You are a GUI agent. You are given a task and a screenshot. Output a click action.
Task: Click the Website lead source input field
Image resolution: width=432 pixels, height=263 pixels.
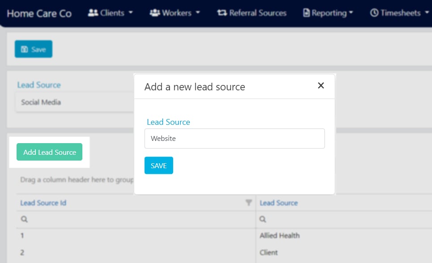click(x=235, y=139)
